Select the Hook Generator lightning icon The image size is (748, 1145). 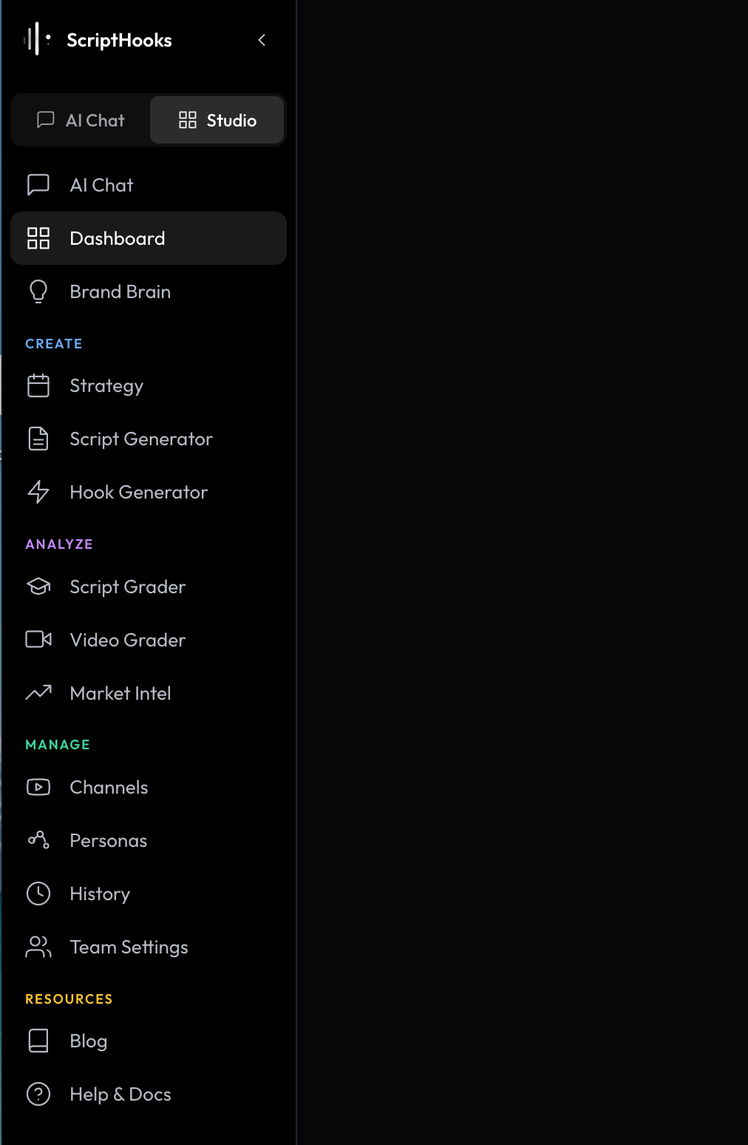pyautogui.click(x=38, y=492)
